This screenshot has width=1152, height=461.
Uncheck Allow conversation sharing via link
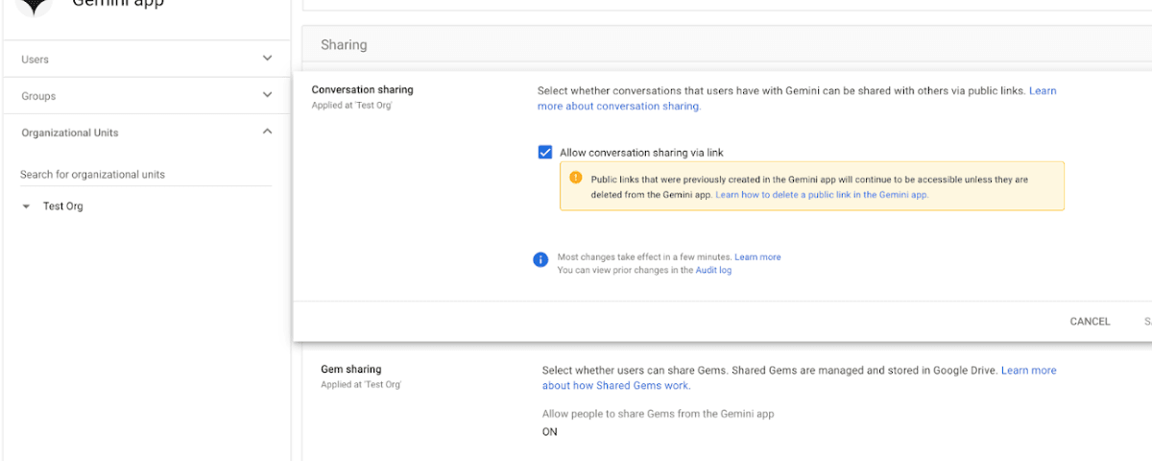coord(545,152)
